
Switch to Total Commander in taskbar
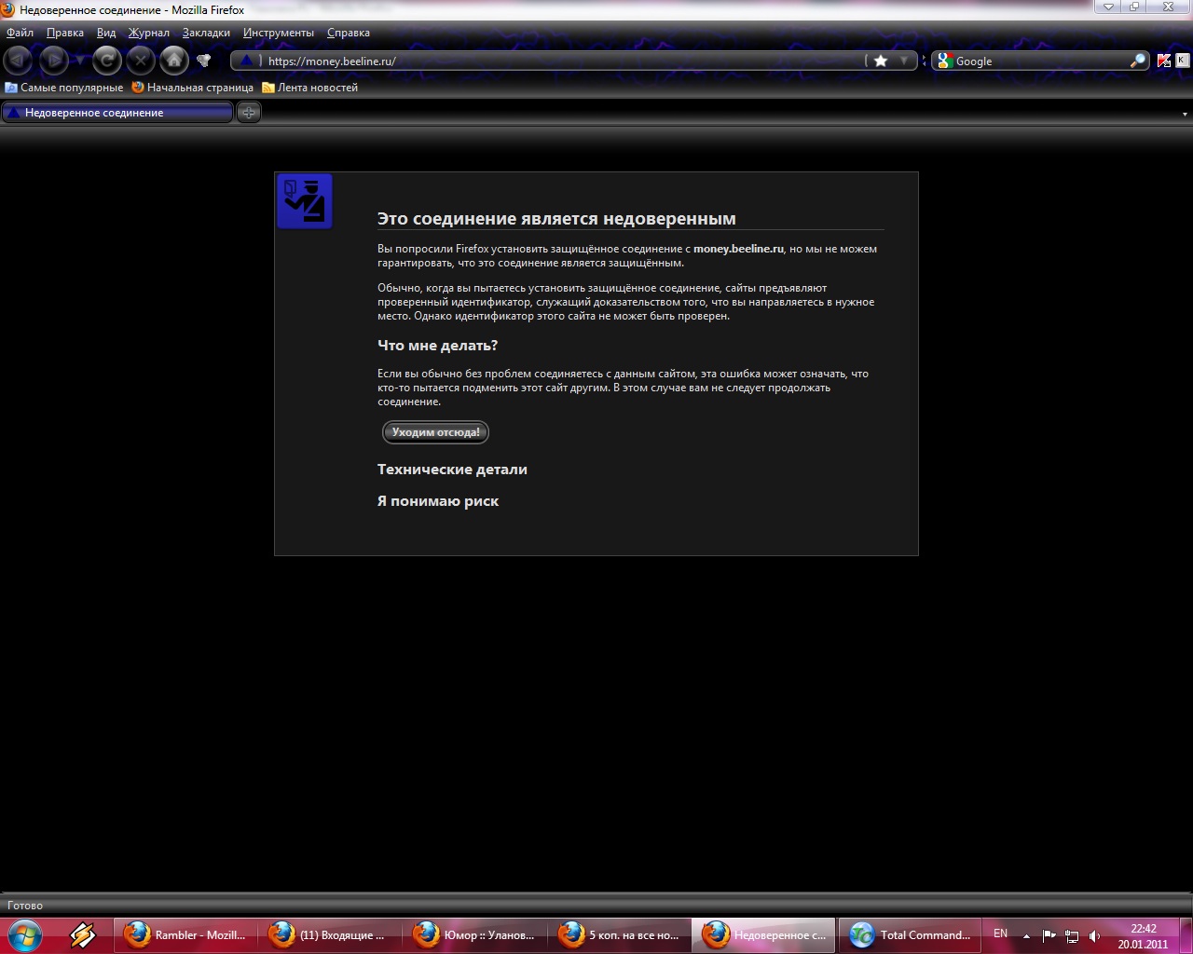click(x=910, y=934)
